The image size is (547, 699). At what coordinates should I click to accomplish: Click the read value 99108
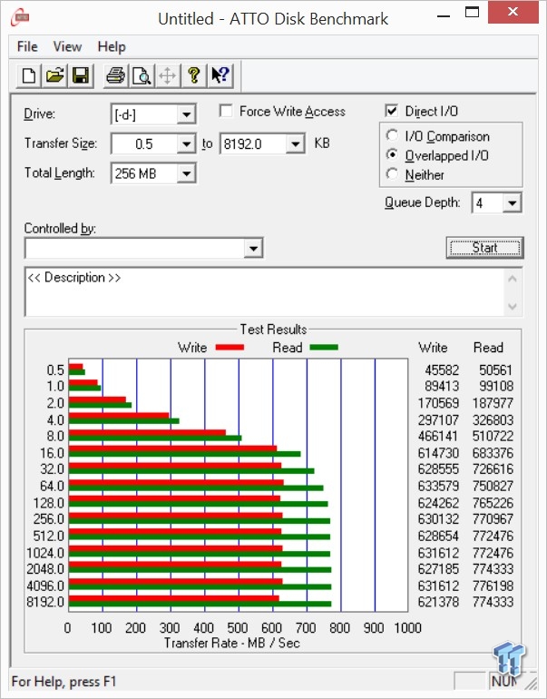click(496, 386)
